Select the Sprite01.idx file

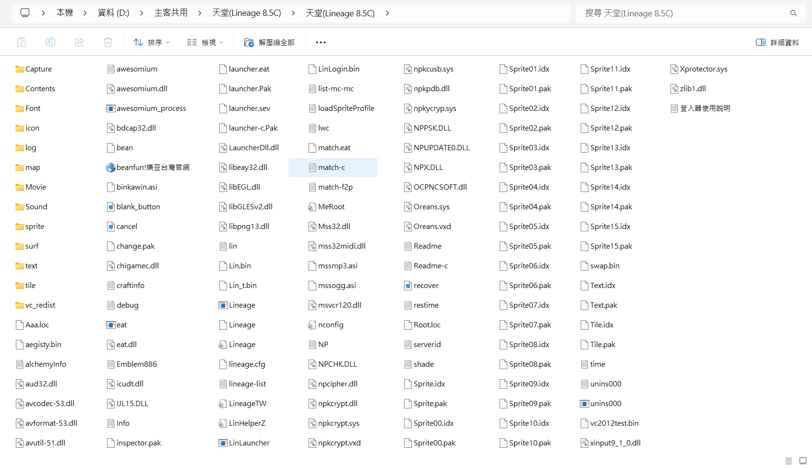(524, 69)
